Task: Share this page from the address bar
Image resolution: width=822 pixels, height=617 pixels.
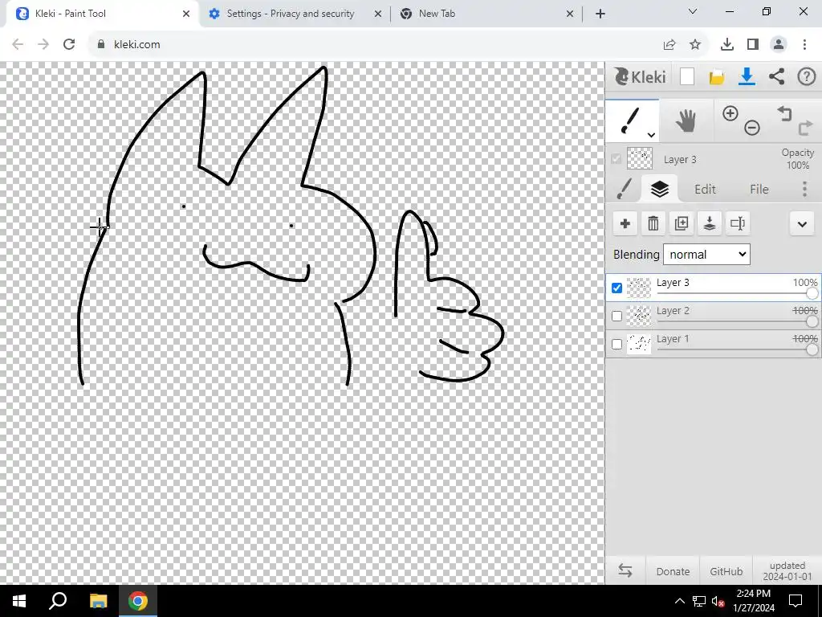Action: pos(669,45)
